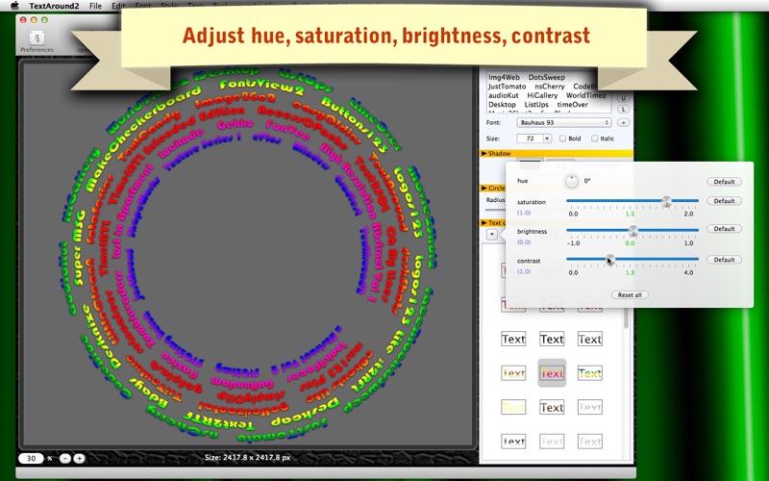Open the File menu
The height and width of the screenshot is (481, 769).
pos(95,6)
